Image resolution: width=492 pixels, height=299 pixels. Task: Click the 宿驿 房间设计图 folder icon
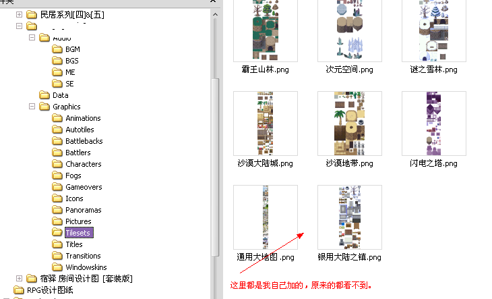coord(32,278)
